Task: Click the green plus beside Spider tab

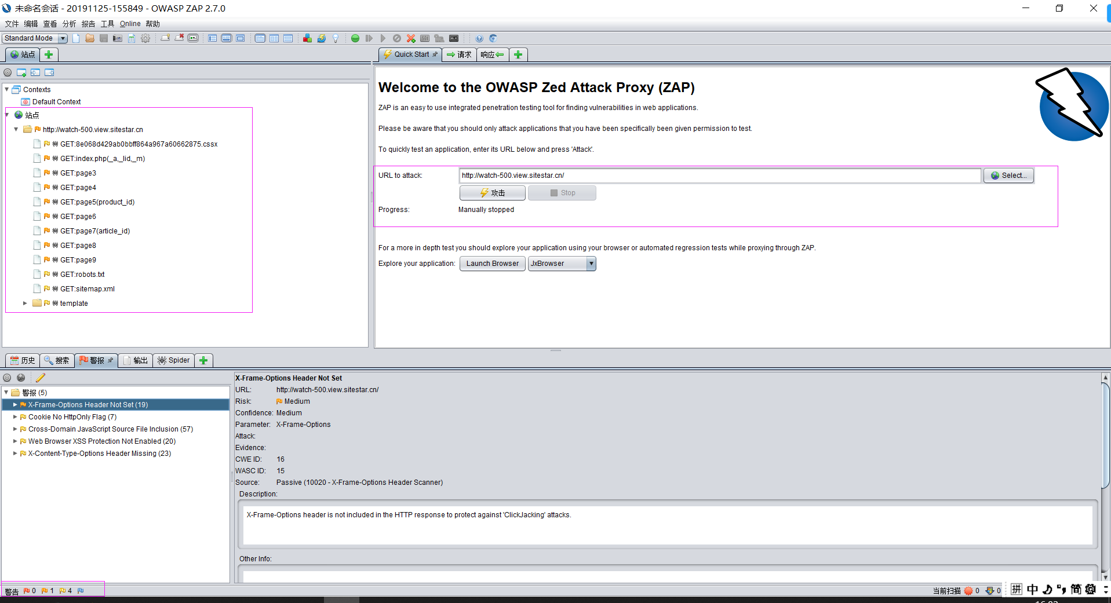Action: (x=203, y=360)
